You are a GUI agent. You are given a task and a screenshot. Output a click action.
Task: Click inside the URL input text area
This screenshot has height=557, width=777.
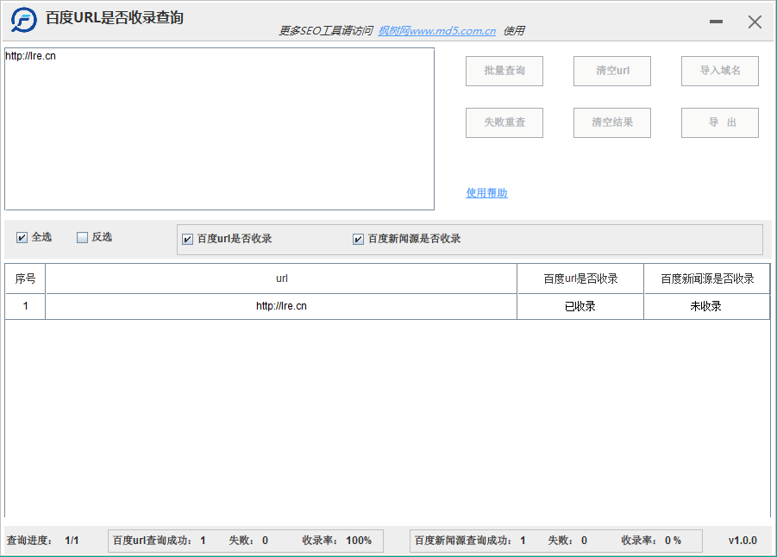pyautogui.click(x=219, y=129)
